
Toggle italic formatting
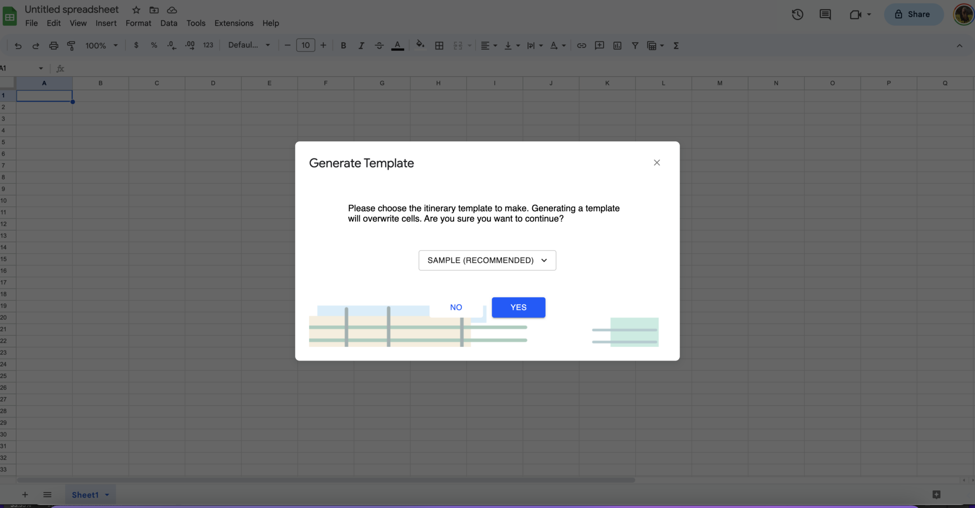(x=361, y=46)
